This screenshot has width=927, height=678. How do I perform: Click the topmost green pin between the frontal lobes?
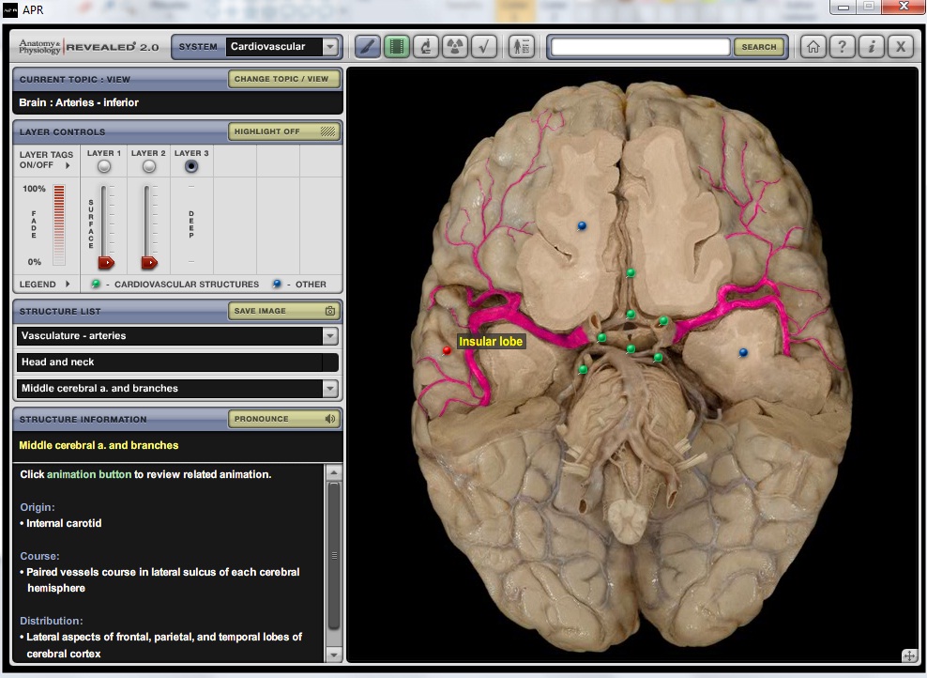pos(631,272)
